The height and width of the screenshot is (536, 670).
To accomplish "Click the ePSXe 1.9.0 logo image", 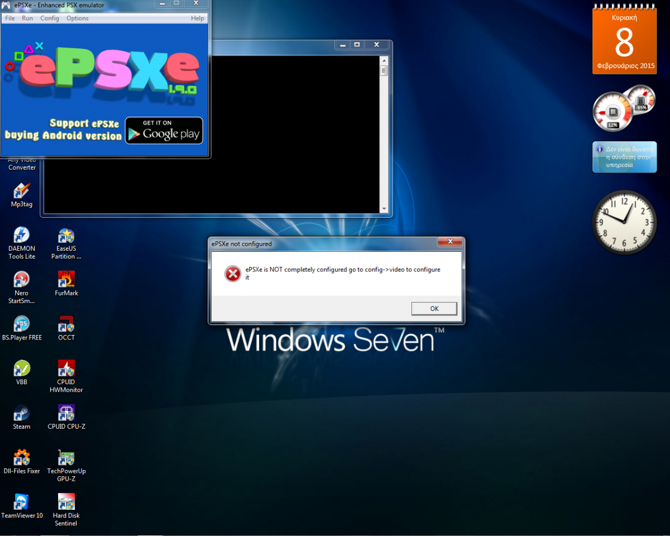I will pyautogui.click(x=102, y=74).
